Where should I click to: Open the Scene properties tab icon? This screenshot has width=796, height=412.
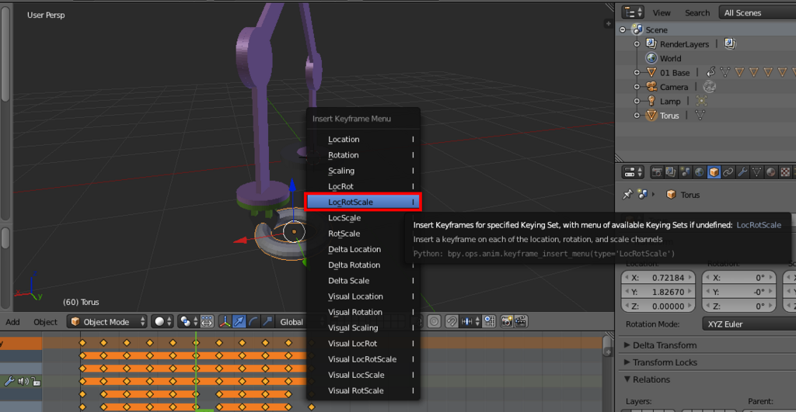[686, 172]
